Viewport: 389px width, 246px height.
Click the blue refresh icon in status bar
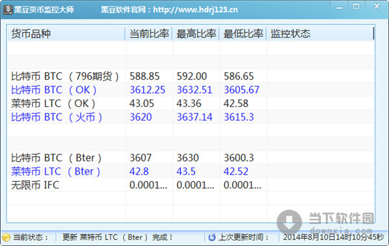[x=211, y=238]
